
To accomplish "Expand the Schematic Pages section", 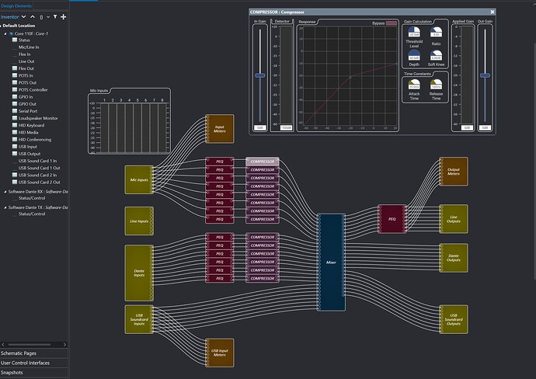I will pyautogui.click(x=34, y=353).
